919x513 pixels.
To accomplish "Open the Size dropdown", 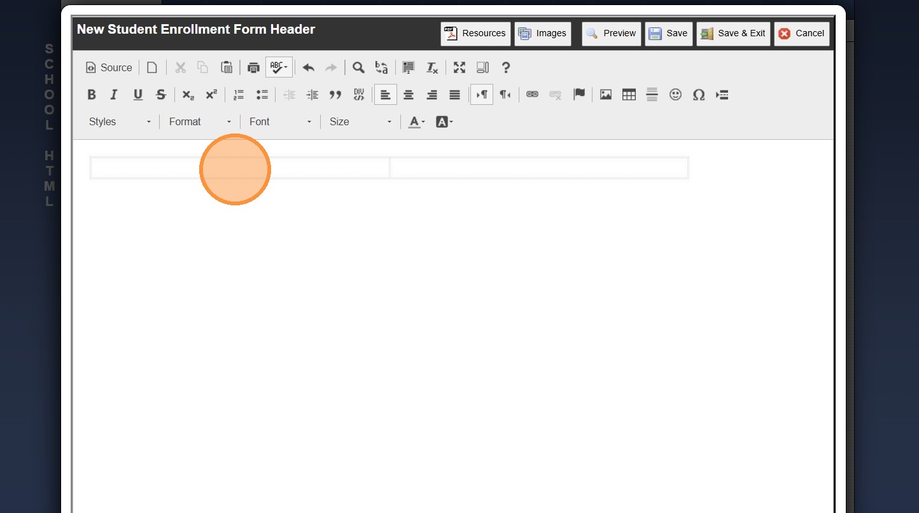I will tap(360, 121).
